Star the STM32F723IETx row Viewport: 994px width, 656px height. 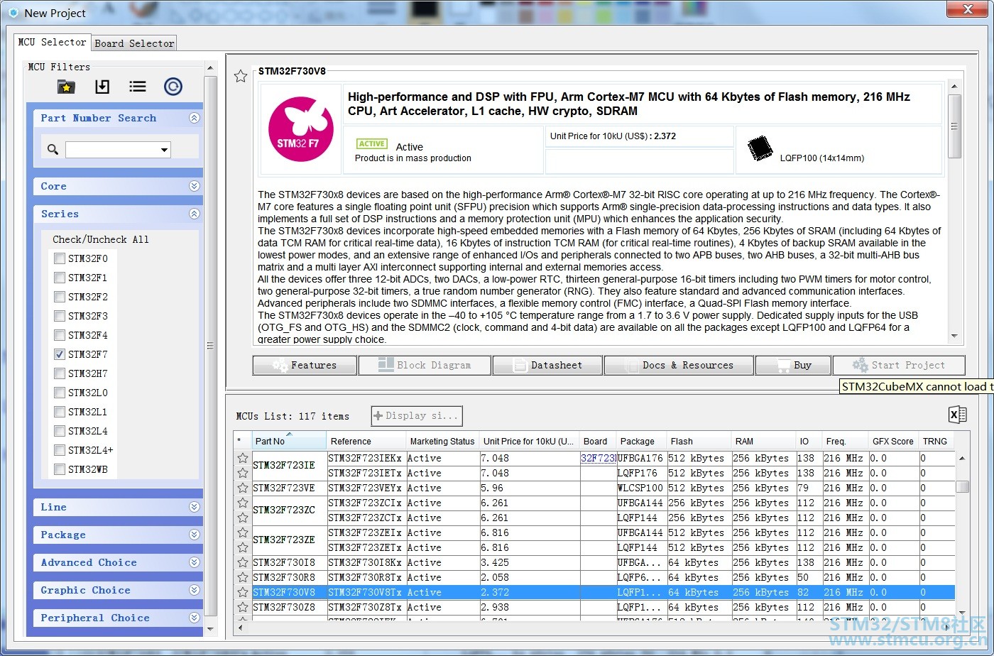243,473
